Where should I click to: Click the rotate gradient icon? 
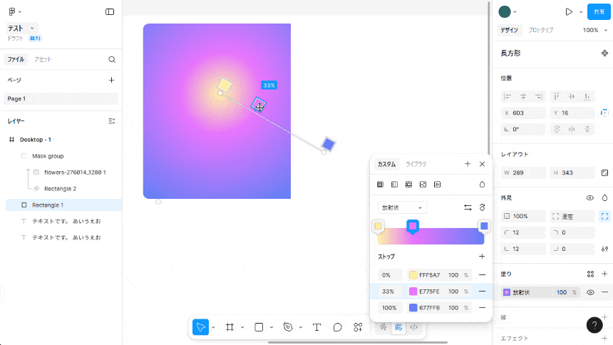pyautogui.click(x=482, y=207)
